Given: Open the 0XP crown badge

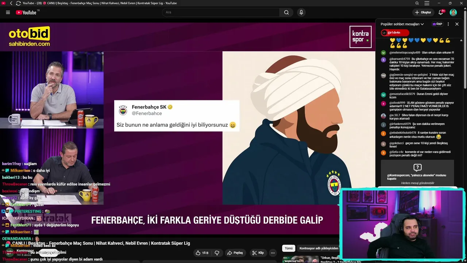Looking at the screenshot, I should 437,24.
